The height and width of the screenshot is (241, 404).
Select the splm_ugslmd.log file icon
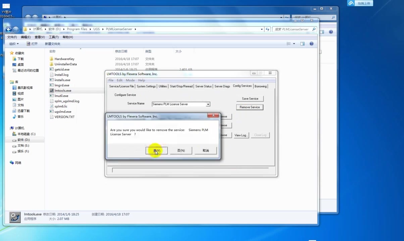coord(52,101)
